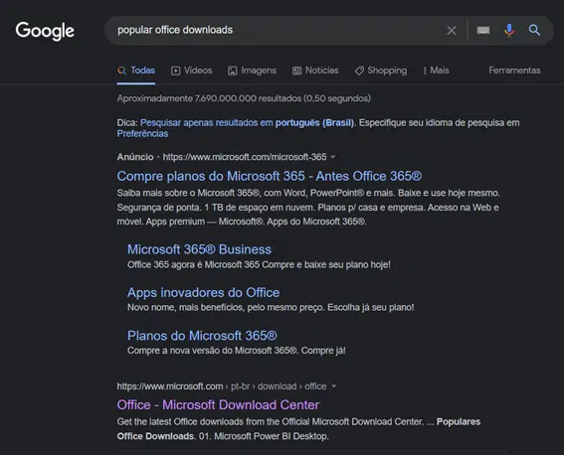This screenshot has width=564, height=455.
Task: Select the Todas tab
Action: (x=136, y=71)
